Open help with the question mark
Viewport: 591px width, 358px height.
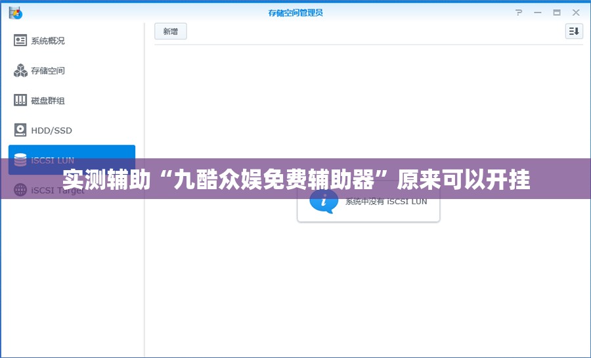tap(519, 12)
